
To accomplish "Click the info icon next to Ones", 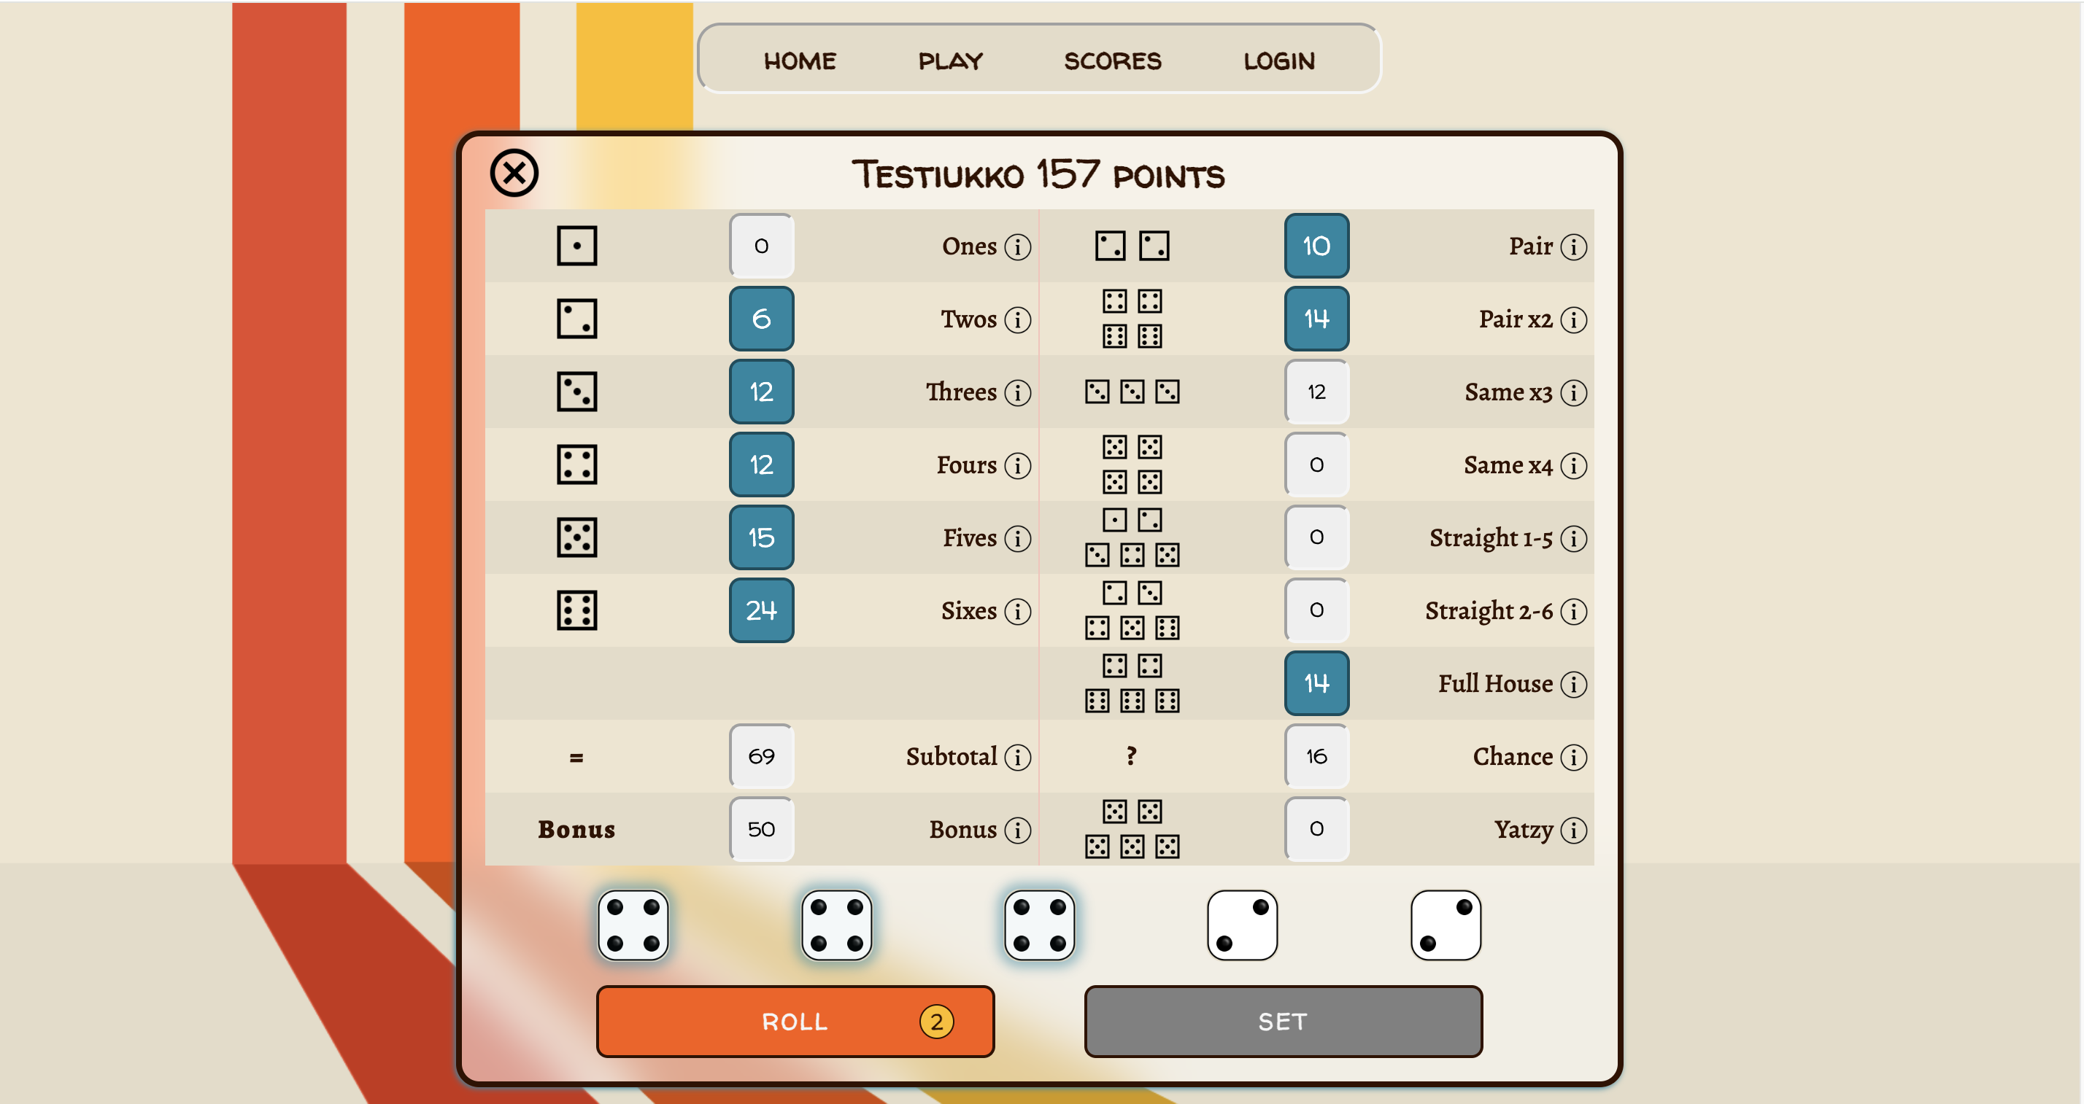I will click(1018, 246).
